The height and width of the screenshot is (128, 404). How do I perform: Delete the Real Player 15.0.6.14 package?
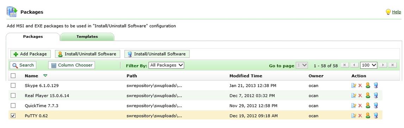tap(360, 96)
